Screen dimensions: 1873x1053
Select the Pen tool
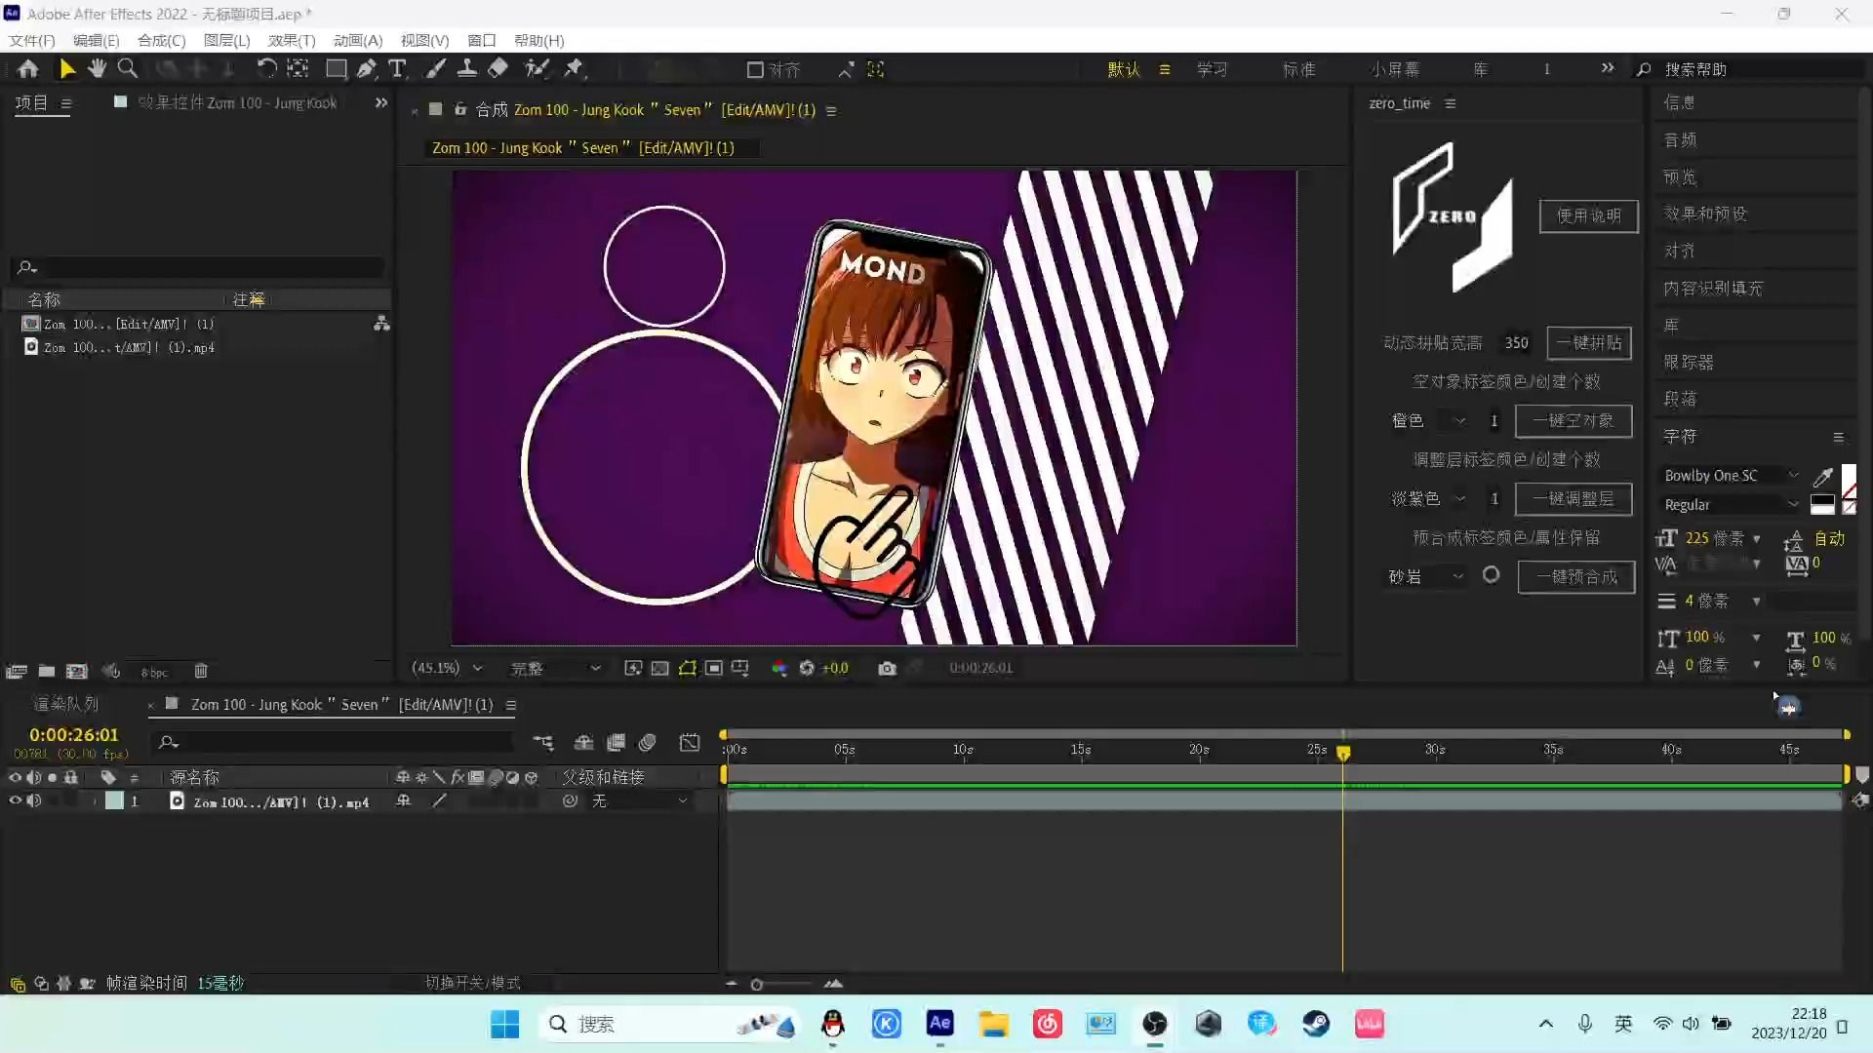pos(366,69)
